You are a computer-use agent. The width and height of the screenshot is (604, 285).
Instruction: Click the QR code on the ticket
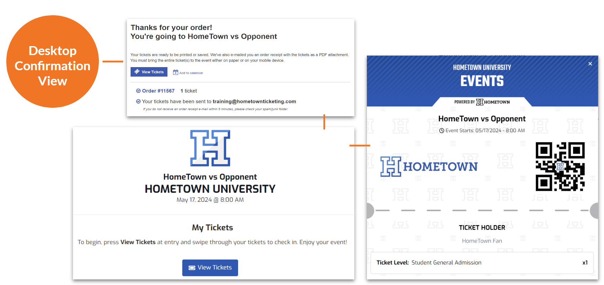pyautogui.click(x=560, y=167)
